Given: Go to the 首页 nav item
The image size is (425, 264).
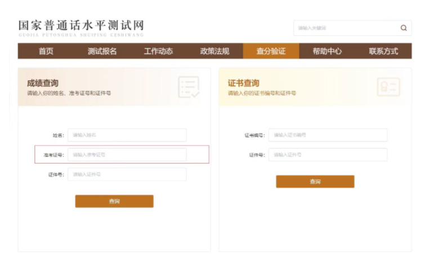Looking at the screenshot, I should pyautogui.click(x=46, y=51).
